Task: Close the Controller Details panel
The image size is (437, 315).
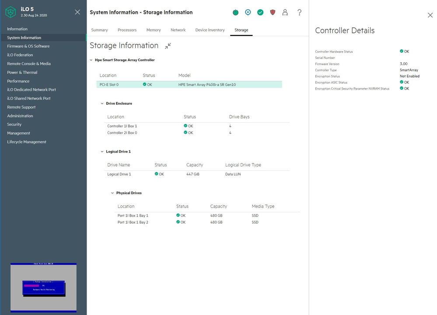Action: coord(430,15)
